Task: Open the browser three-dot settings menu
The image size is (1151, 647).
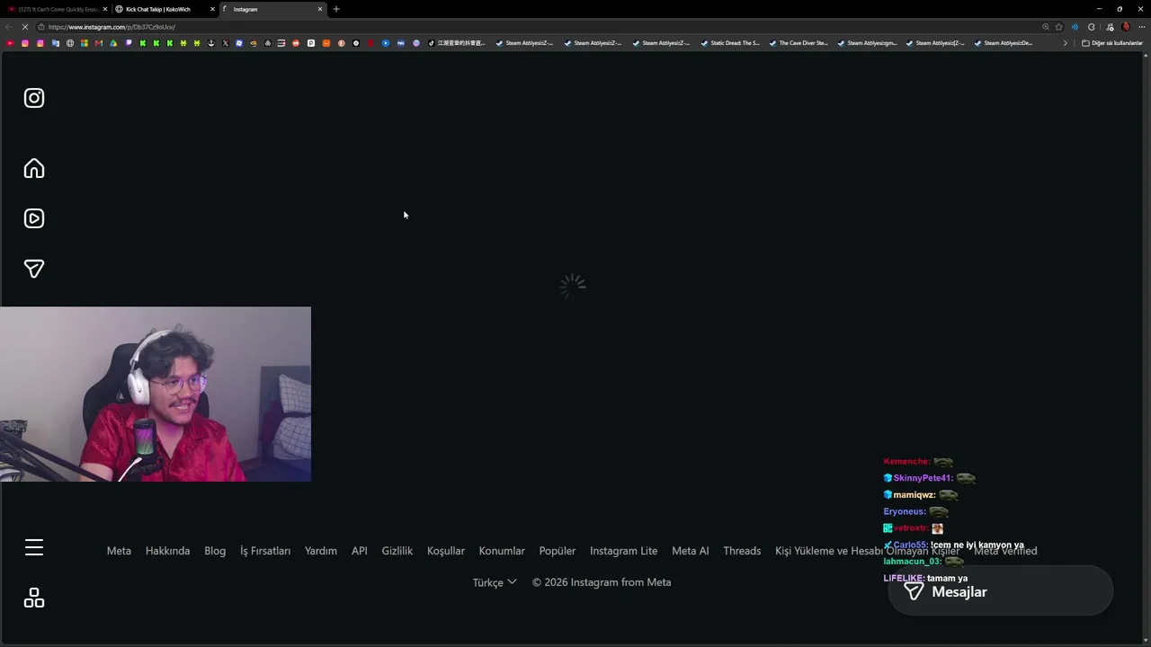Action: 1140,27
